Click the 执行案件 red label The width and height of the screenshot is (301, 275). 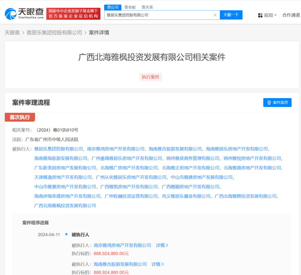pos(150,77)
